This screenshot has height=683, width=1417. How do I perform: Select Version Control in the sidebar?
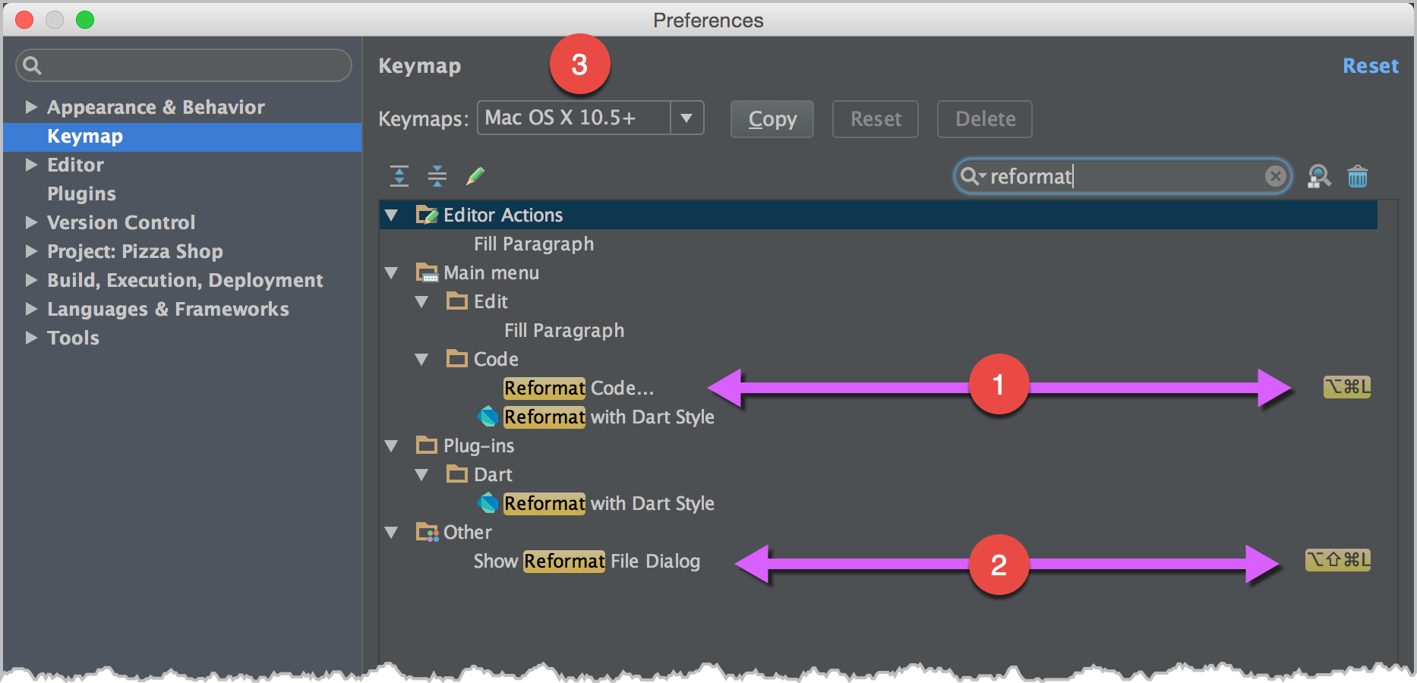[x=121, y=222]
